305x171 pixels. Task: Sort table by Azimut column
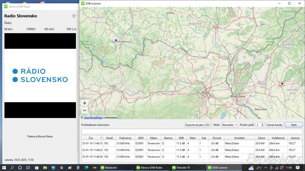pos(295,138)
